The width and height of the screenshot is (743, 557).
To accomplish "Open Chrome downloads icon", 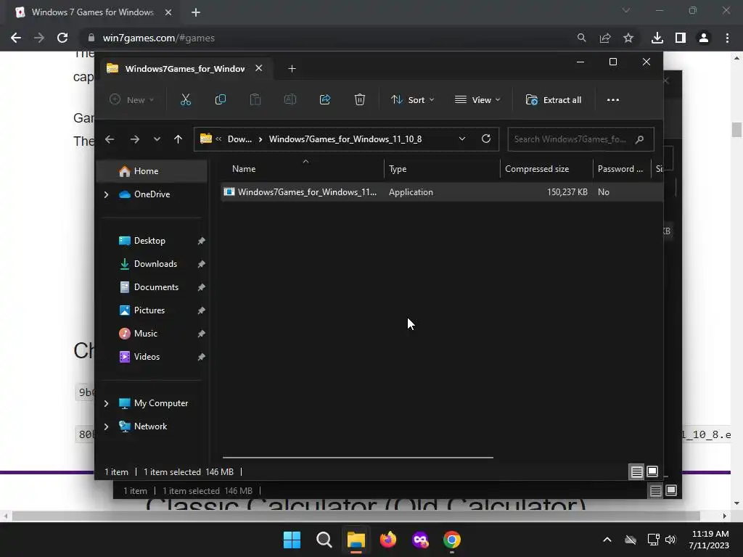I will (x=657, y=38).
